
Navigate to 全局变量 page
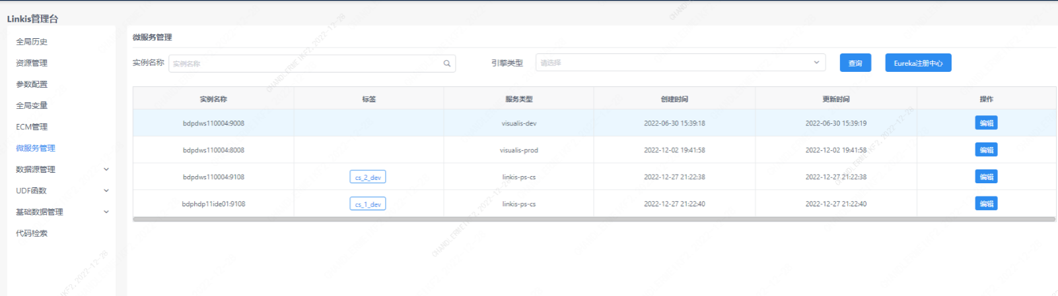tap(32, 105)
